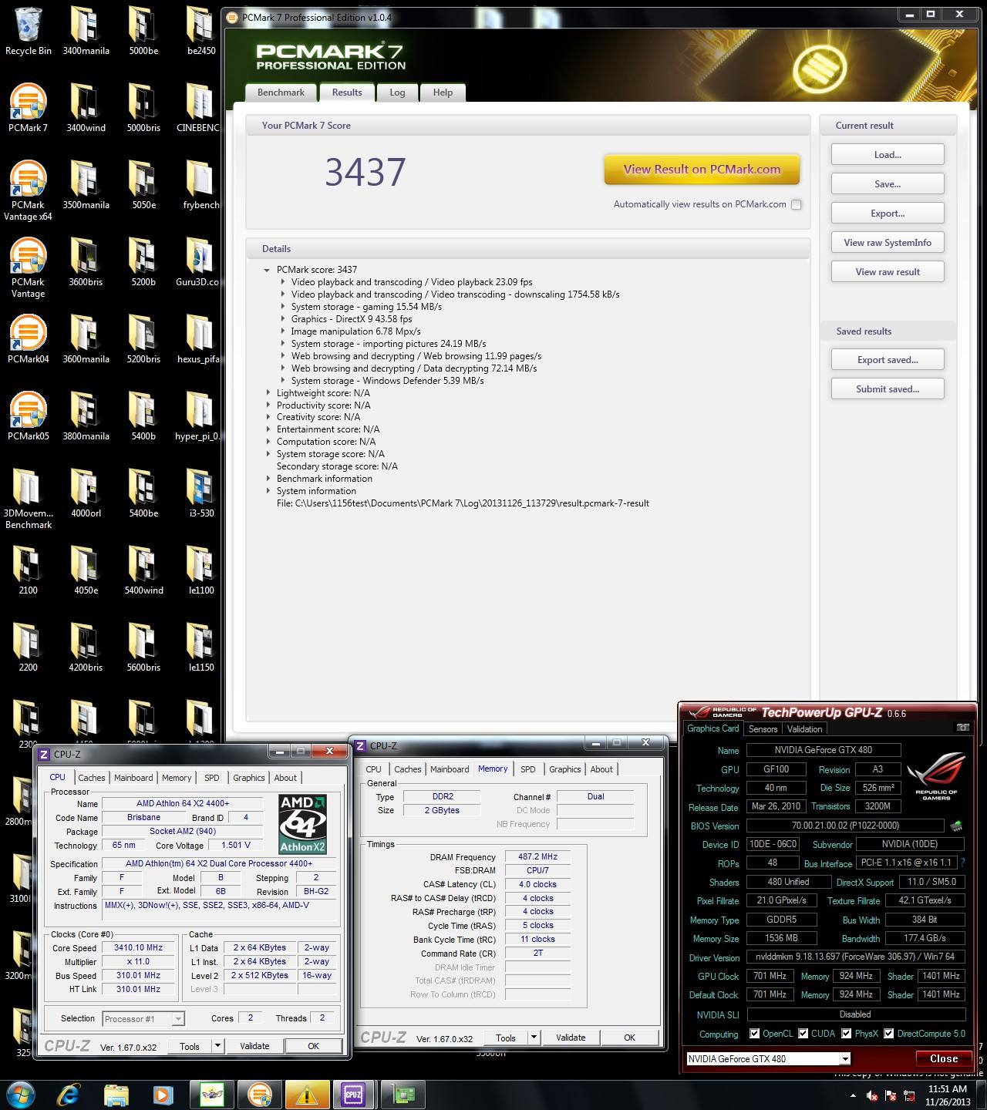Switch to GPU-Z taskbar button
Screen dimensions: 987x1110
click(x=403, y=1095)
